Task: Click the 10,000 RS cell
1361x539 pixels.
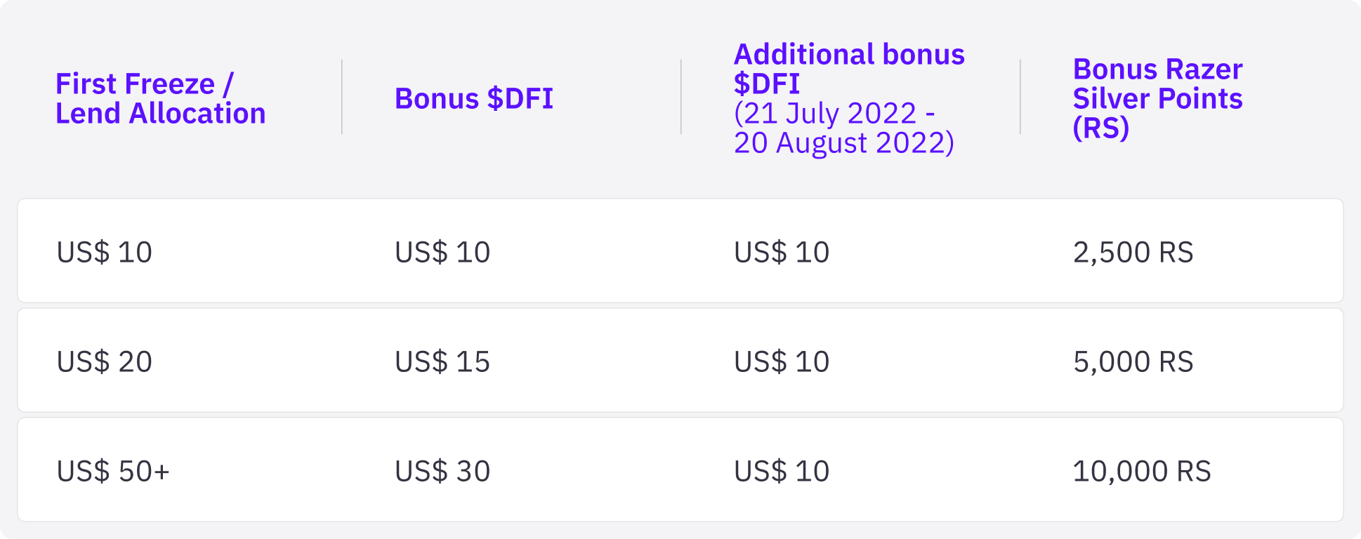Action: (x=1142, y=471)
